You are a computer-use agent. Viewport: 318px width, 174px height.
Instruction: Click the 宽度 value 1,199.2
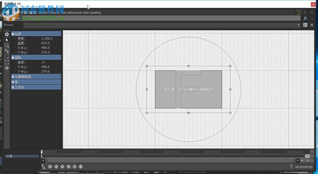[47, 38]
